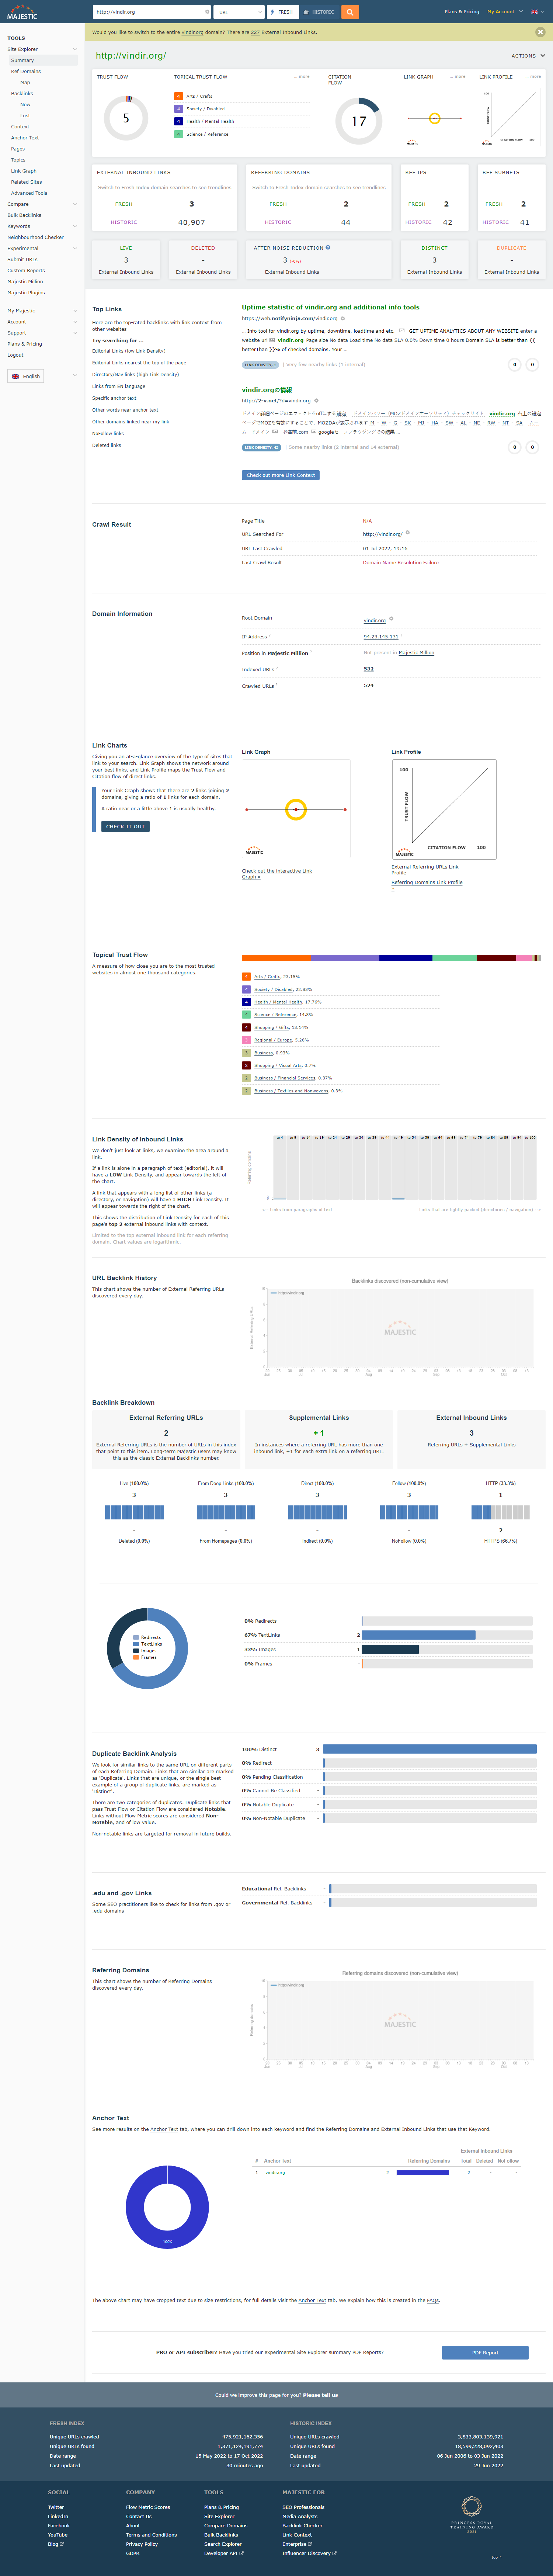The height and width of the screenshot is (2576, 553).
Task: Open Link Graph in the sidebar
Action: [24, 171]
